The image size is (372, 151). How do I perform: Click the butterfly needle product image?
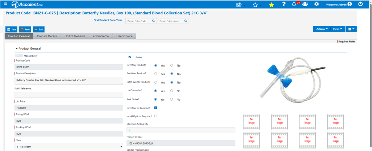point(292,81)
